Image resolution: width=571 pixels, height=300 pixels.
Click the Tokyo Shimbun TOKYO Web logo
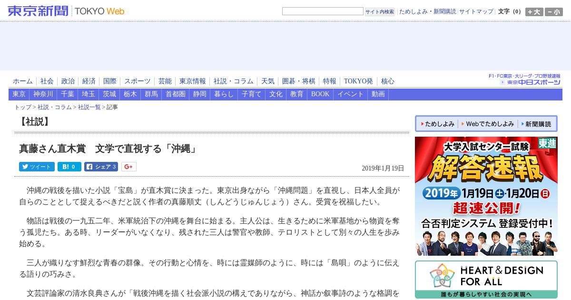point(66,11)
